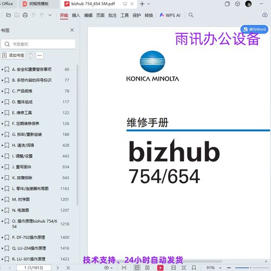This screenshot has width=271, height=271.
Task: Expand the D. 整体组成 bookmark
Action: 2,102
